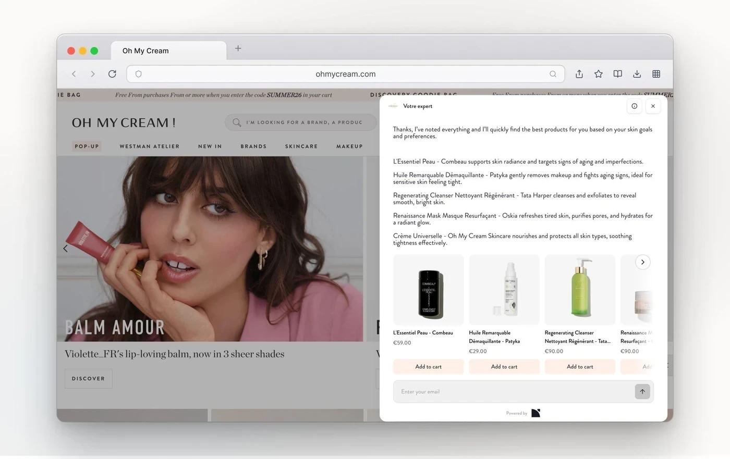Select the Oh My Cream browser tab
This screenshot has height=459, width=730.
(x=168, y=51)
